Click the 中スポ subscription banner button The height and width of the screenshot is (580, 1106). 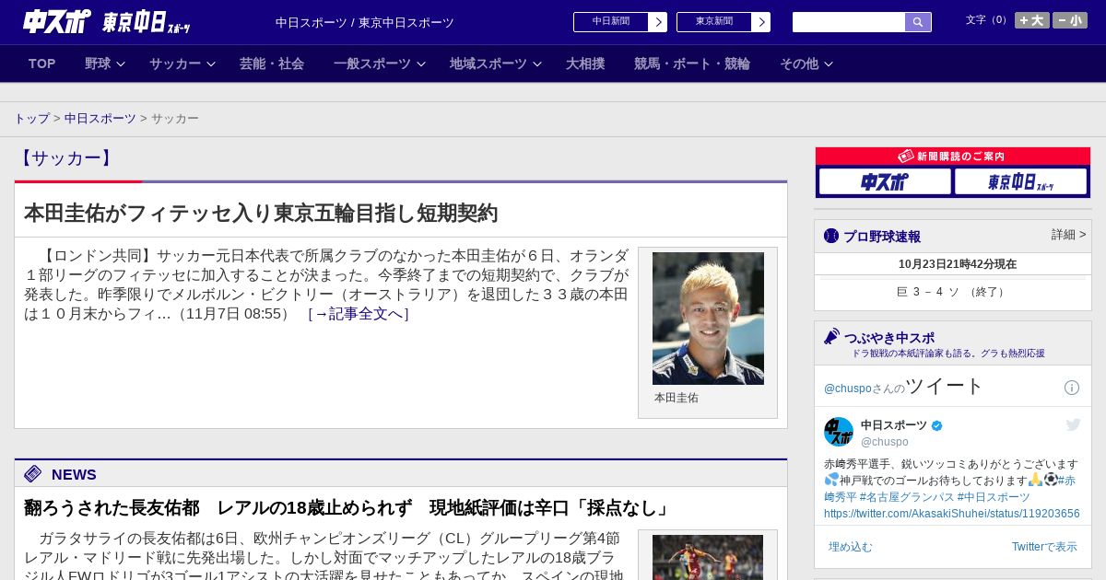coord(885,182)
